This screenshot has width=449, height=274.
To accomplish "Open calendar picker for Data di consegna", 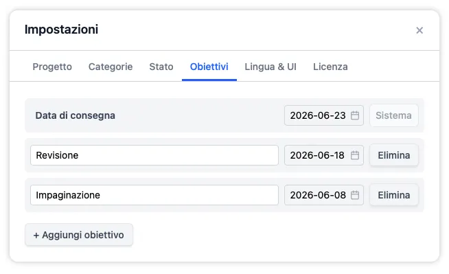I will click(355, 115).
